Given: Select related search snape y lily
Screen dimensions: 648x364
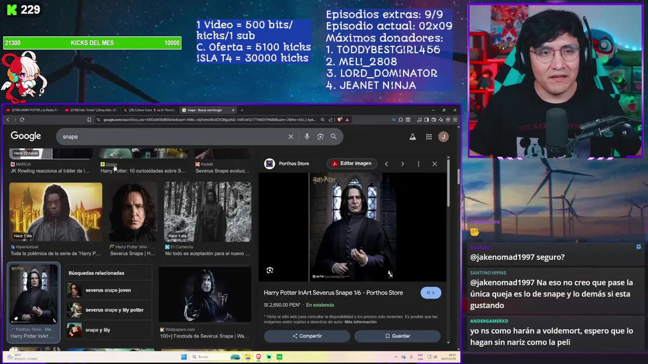Looking at the screenshot, I should click(x=108, y=330).
